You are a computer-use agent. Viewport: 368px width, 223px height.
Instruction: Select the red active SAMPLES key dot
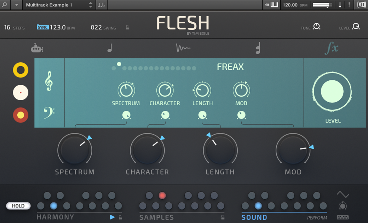pos(162,195)
